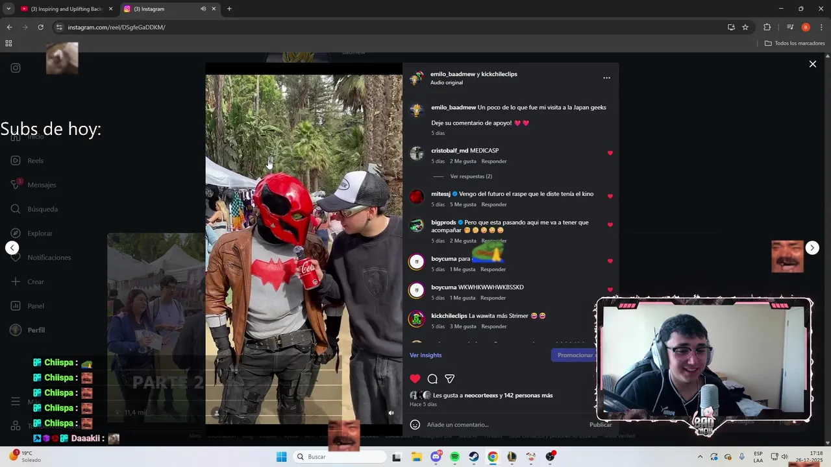View '142 personas más' likes list

pos(528,395)
